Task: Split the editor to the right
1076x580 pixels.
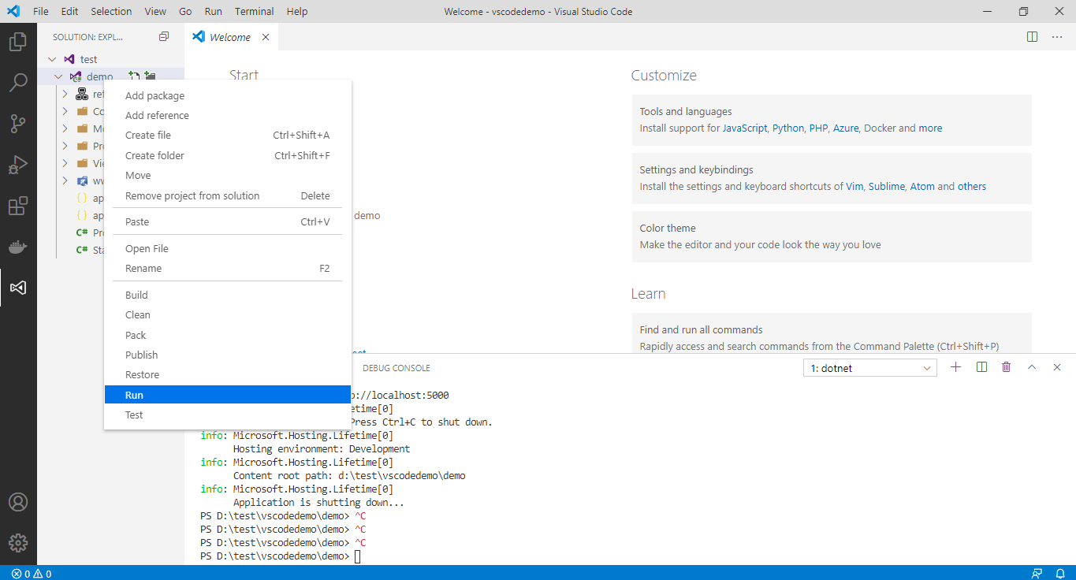Action: 1033,37
